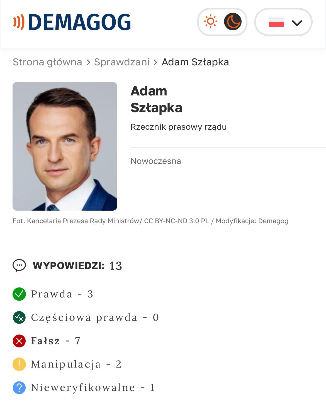Click the red Fałsz cross icon
The width and height of the screenshot is (326, 404).
coord(19,341)
